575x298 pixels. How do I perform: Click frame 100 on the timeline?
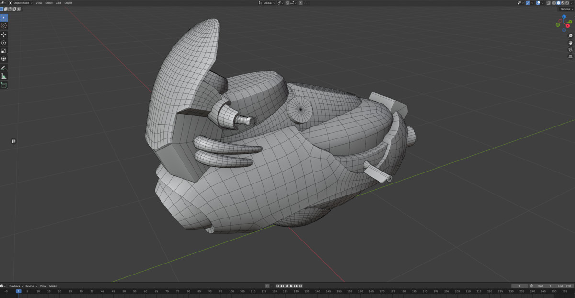pos(231,291)
